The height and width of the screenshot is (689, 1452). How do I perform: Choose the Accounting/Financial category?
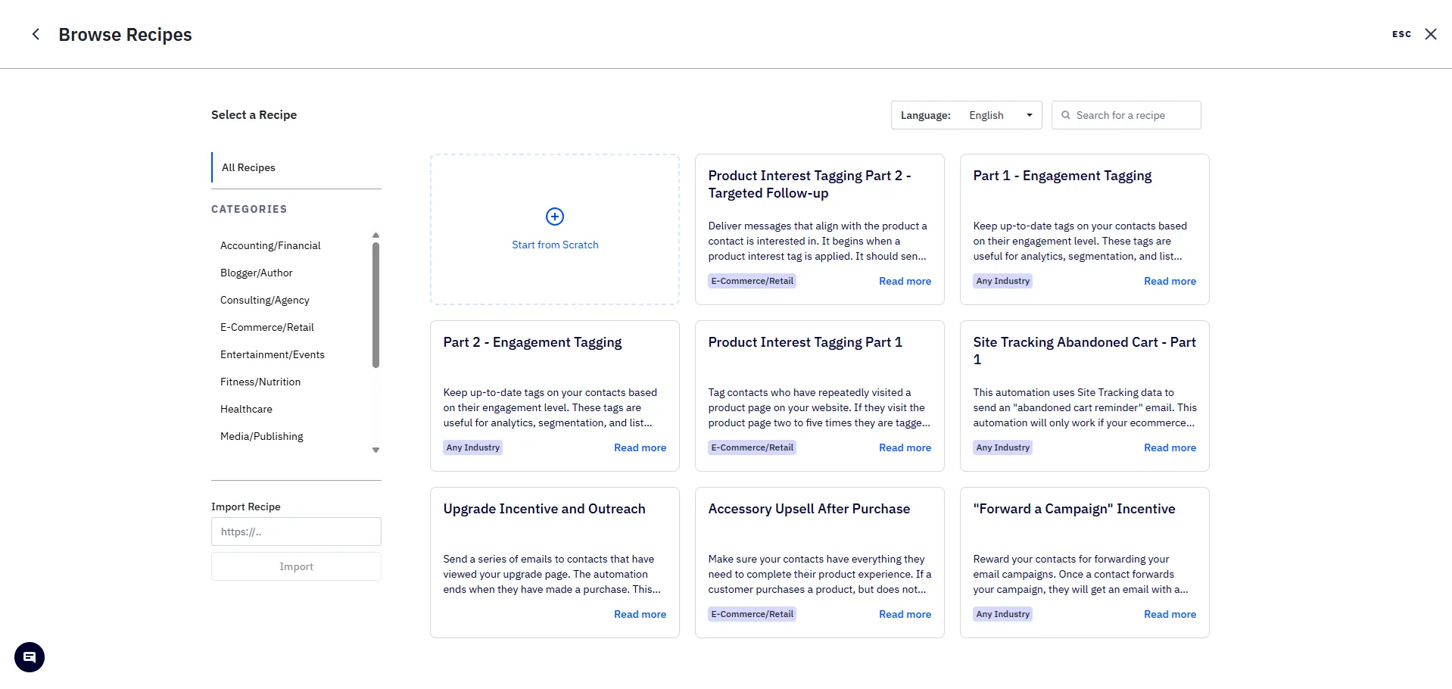tap(270, 245)
